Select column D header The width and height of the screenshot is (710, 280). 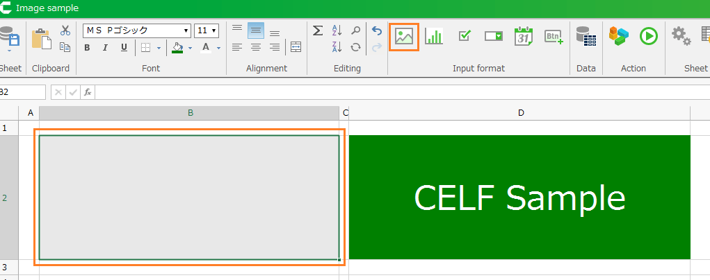519,113
